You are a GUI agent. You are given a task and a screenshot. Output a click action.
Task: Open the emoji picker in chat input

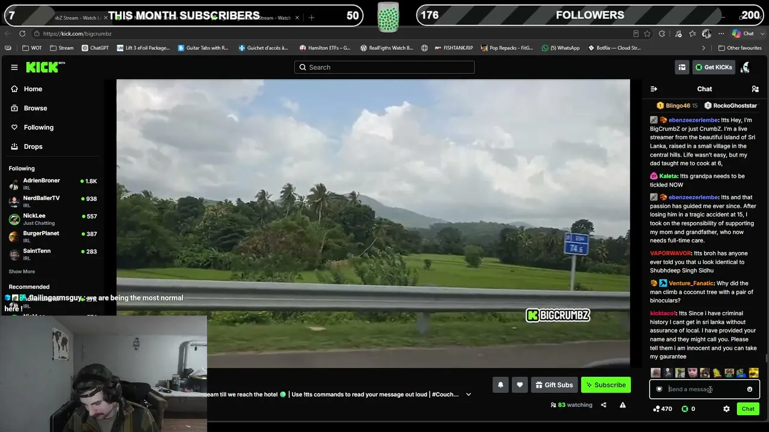(750, 389)
